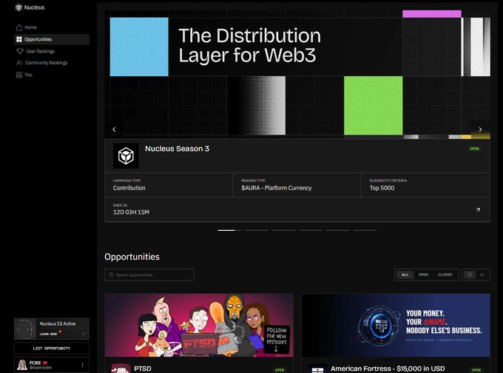Go to next banner slide arrow
This screenshot has width=503, height=373.
coord(480,130)
